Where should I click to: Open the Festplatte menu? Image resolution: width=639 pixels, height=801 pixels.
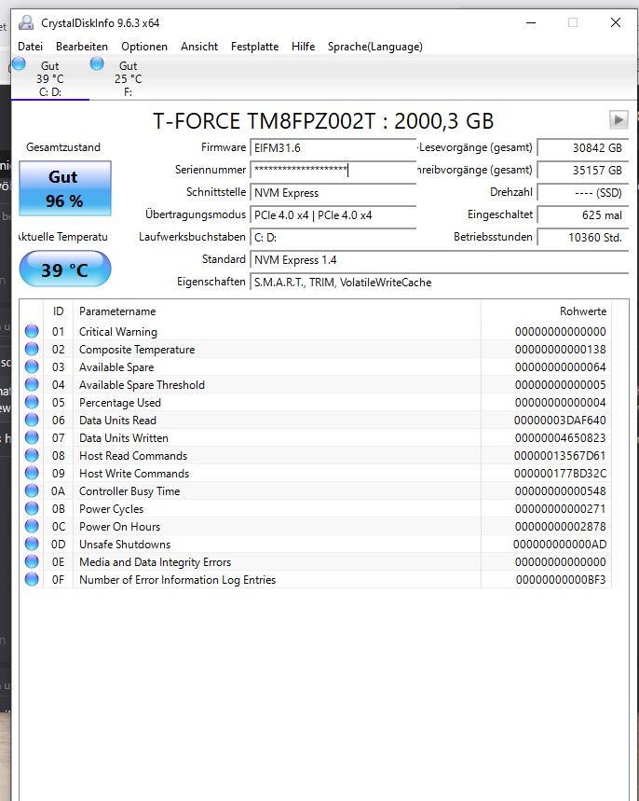pos(254,47)
